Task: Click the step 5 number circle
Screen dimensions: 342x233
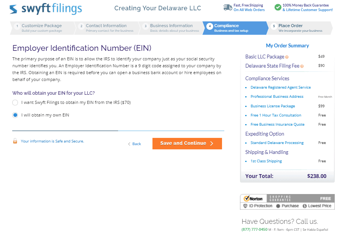Action: (x=274, y=26)
